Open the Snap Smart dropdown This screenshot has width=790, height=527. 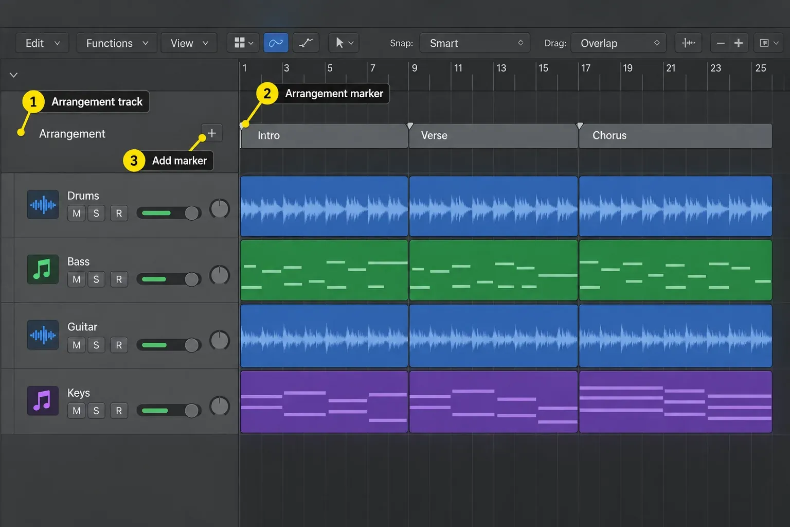475,43
